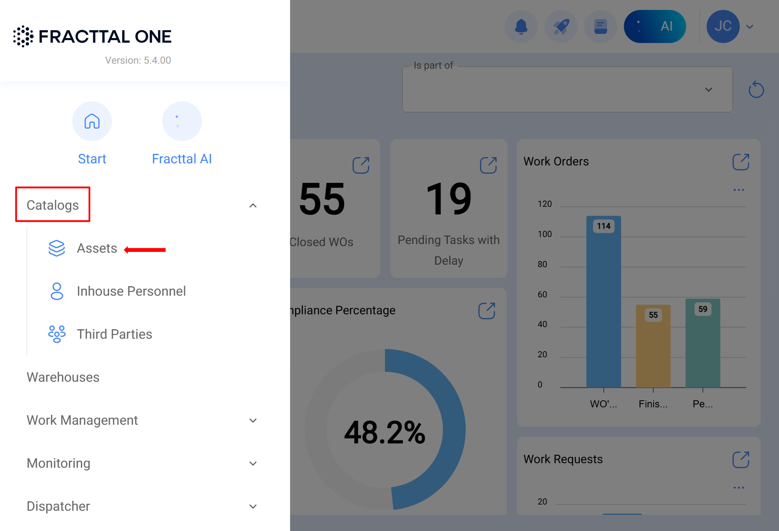Open Work Requests expand icon
Image resolution: width=779 pixels, height=531 pixels.
click(x=741, y=459)
